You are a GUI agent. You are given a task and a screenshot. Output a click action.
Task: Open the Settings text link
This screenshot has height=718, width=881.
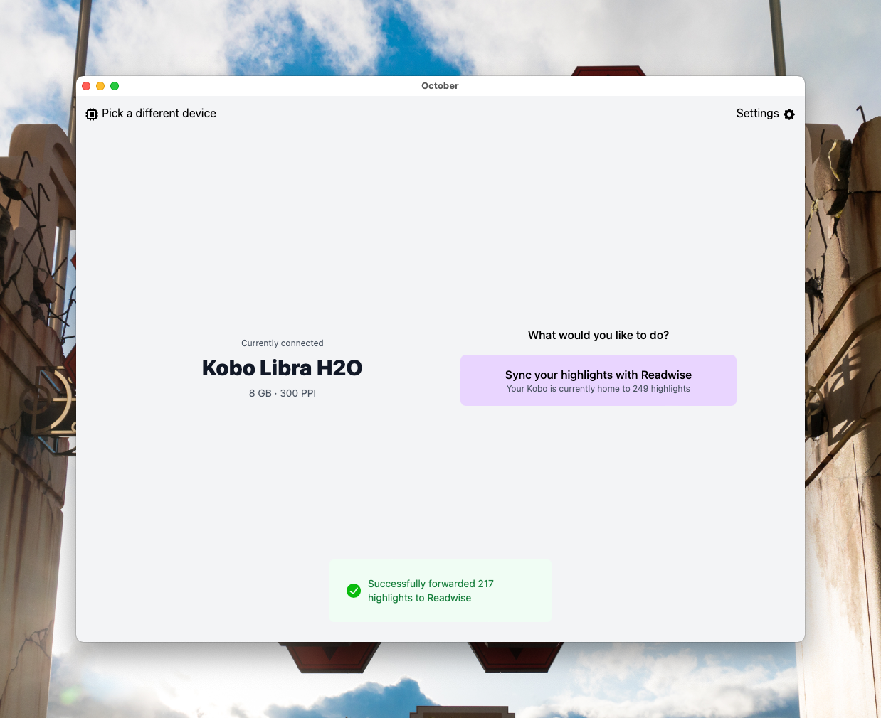tap(757, 114)
